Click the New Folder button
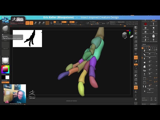160x120 pixels. coord(144,100)
